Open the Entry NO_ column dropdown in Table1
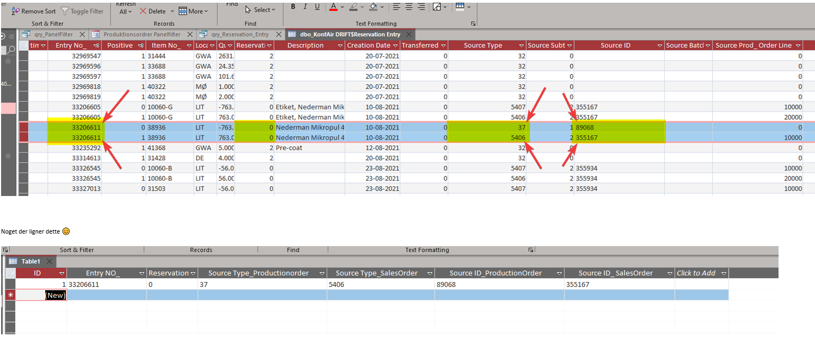The image size is (815, 343). 142,273
